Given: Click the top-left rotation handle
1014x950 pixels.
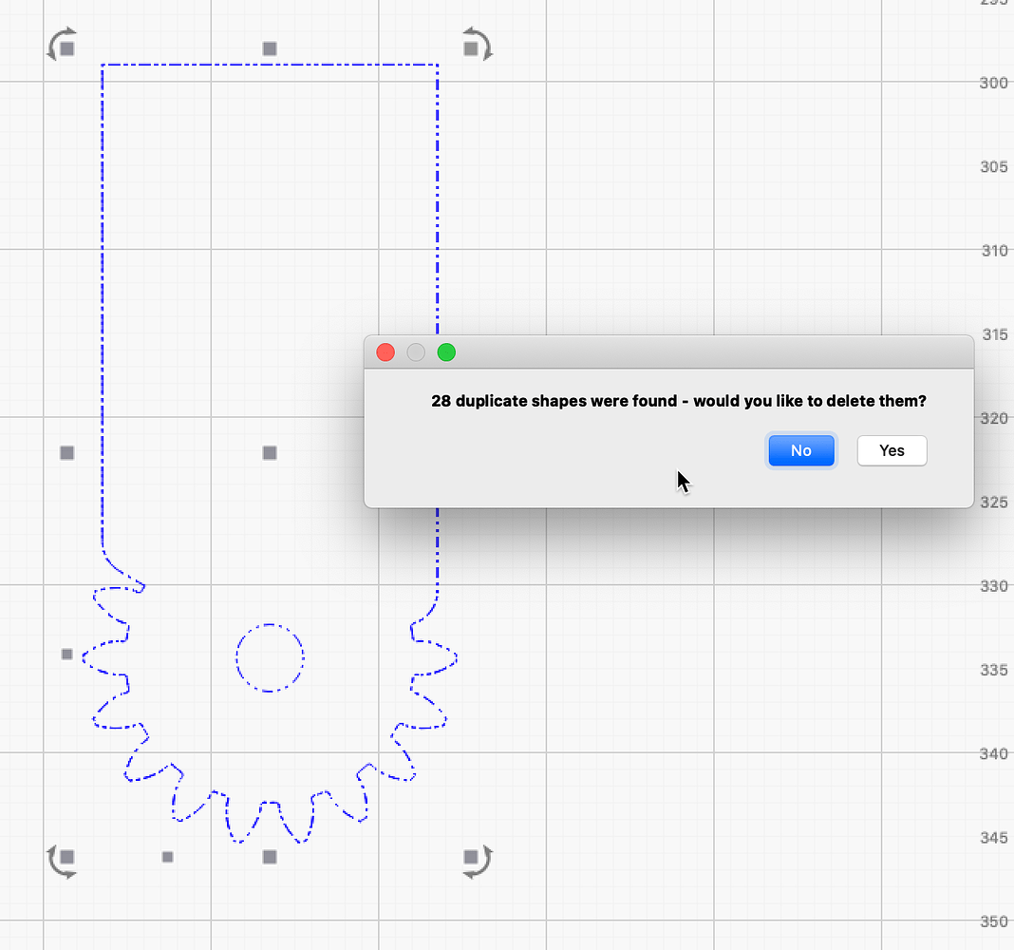Looking at the screenshot, I should tap(61, 45).
